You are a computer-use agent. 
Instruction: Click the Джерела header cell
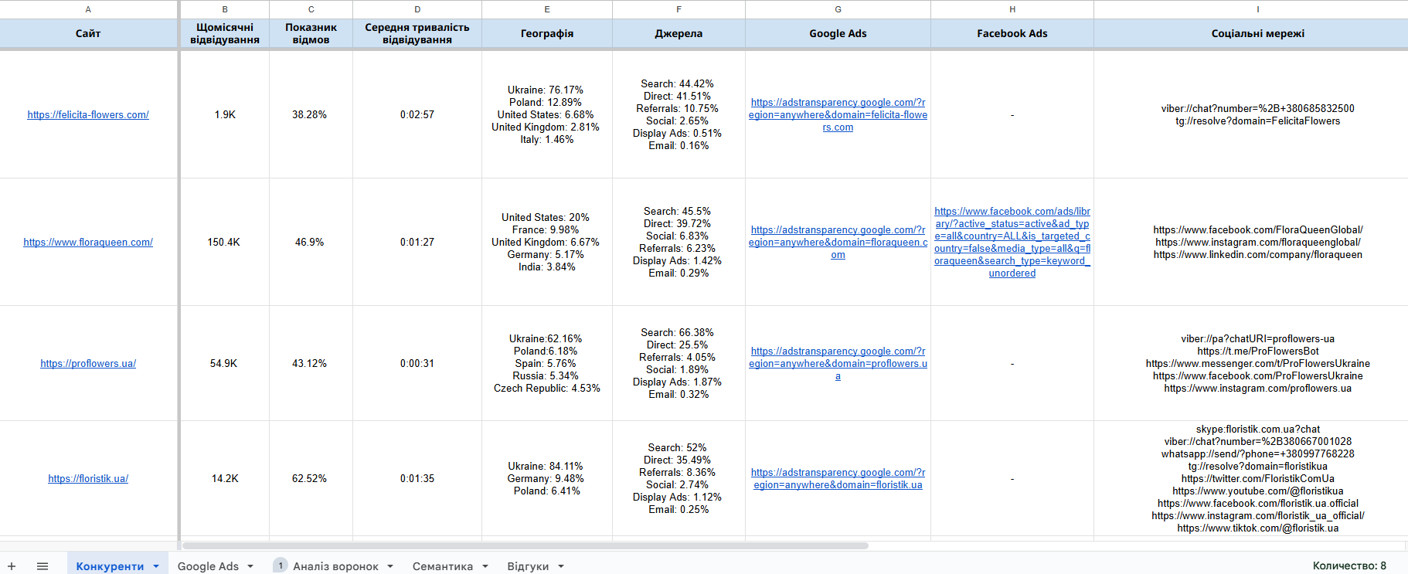point(678,34)
